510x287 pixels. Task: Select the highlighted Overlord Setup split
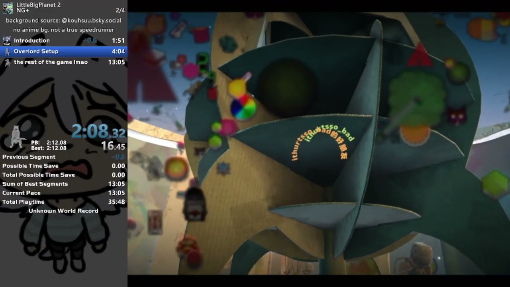point(64,51)
